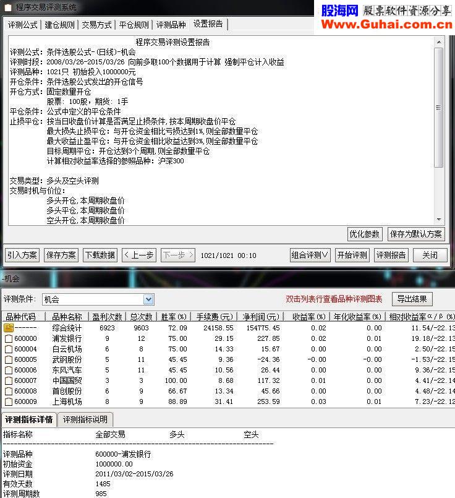
Task: Click the 关闭 button
Action: click(x=430, y=255)
